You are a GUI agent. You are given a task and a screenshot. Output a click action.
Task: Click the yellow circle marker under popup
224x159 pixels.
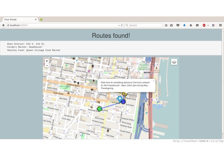pos(125,94)
